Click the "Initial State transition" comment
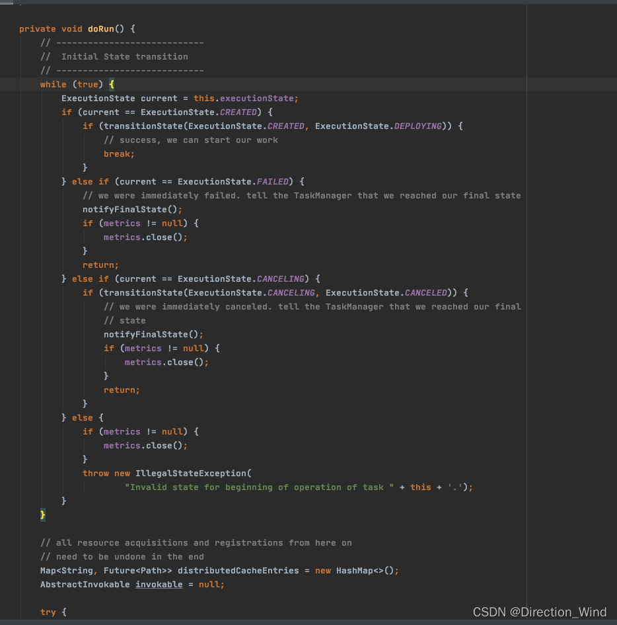The image size is (617, 625). [x=114, y=57]
